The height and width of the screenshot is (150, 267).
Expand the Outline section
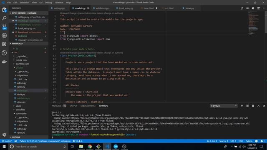point(28,137)
